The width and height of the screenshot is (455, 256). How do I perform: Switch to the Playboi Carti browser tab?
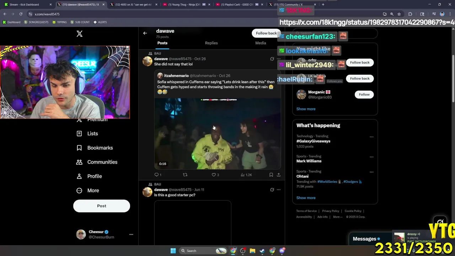click(x=239, y=5)
